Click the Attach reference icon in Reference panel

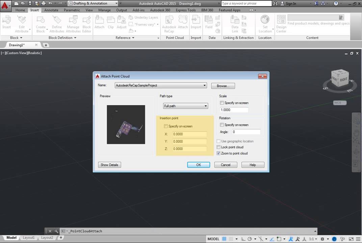tap(99, 20)
